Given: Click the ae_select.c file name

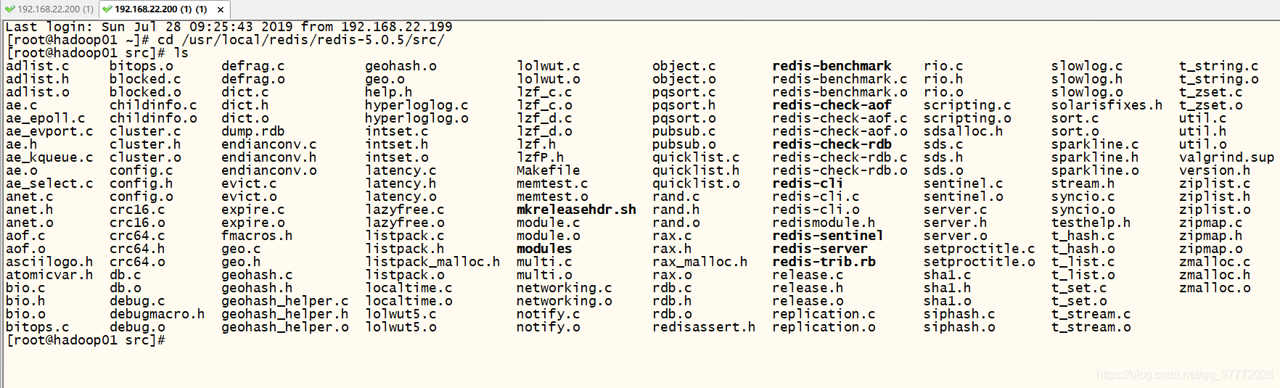Looking at the screenshot, I should pos(49,183).
